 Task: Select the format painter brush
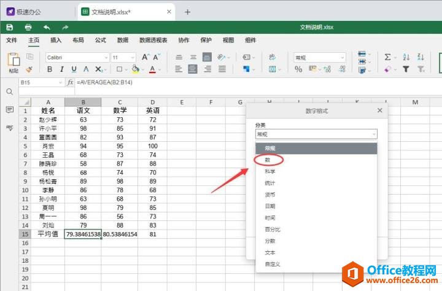pyautogui.click(x=29, y=69)
